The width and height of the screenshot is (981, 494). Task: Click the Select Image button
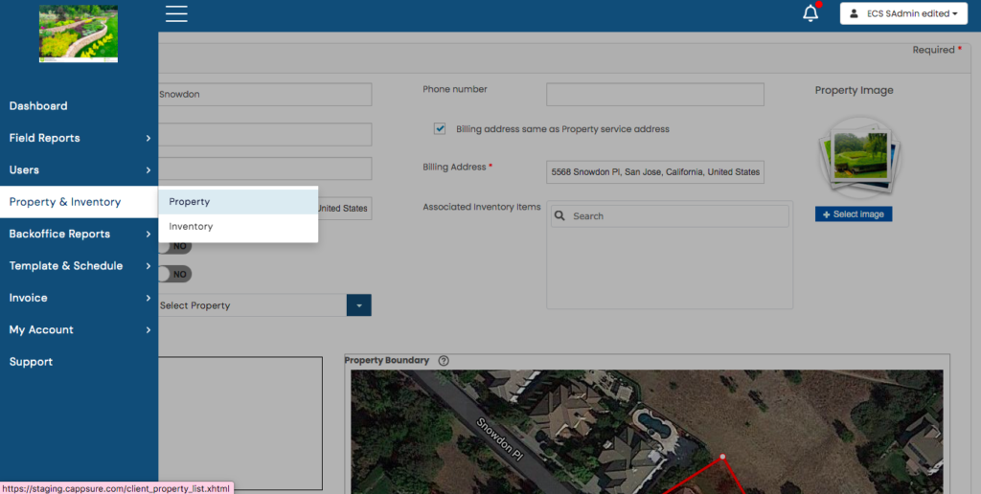pos(854,214)
